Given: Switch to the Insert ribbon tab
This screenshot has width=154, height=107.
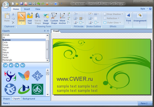Looking at the screenshot, I should [27, 9].
